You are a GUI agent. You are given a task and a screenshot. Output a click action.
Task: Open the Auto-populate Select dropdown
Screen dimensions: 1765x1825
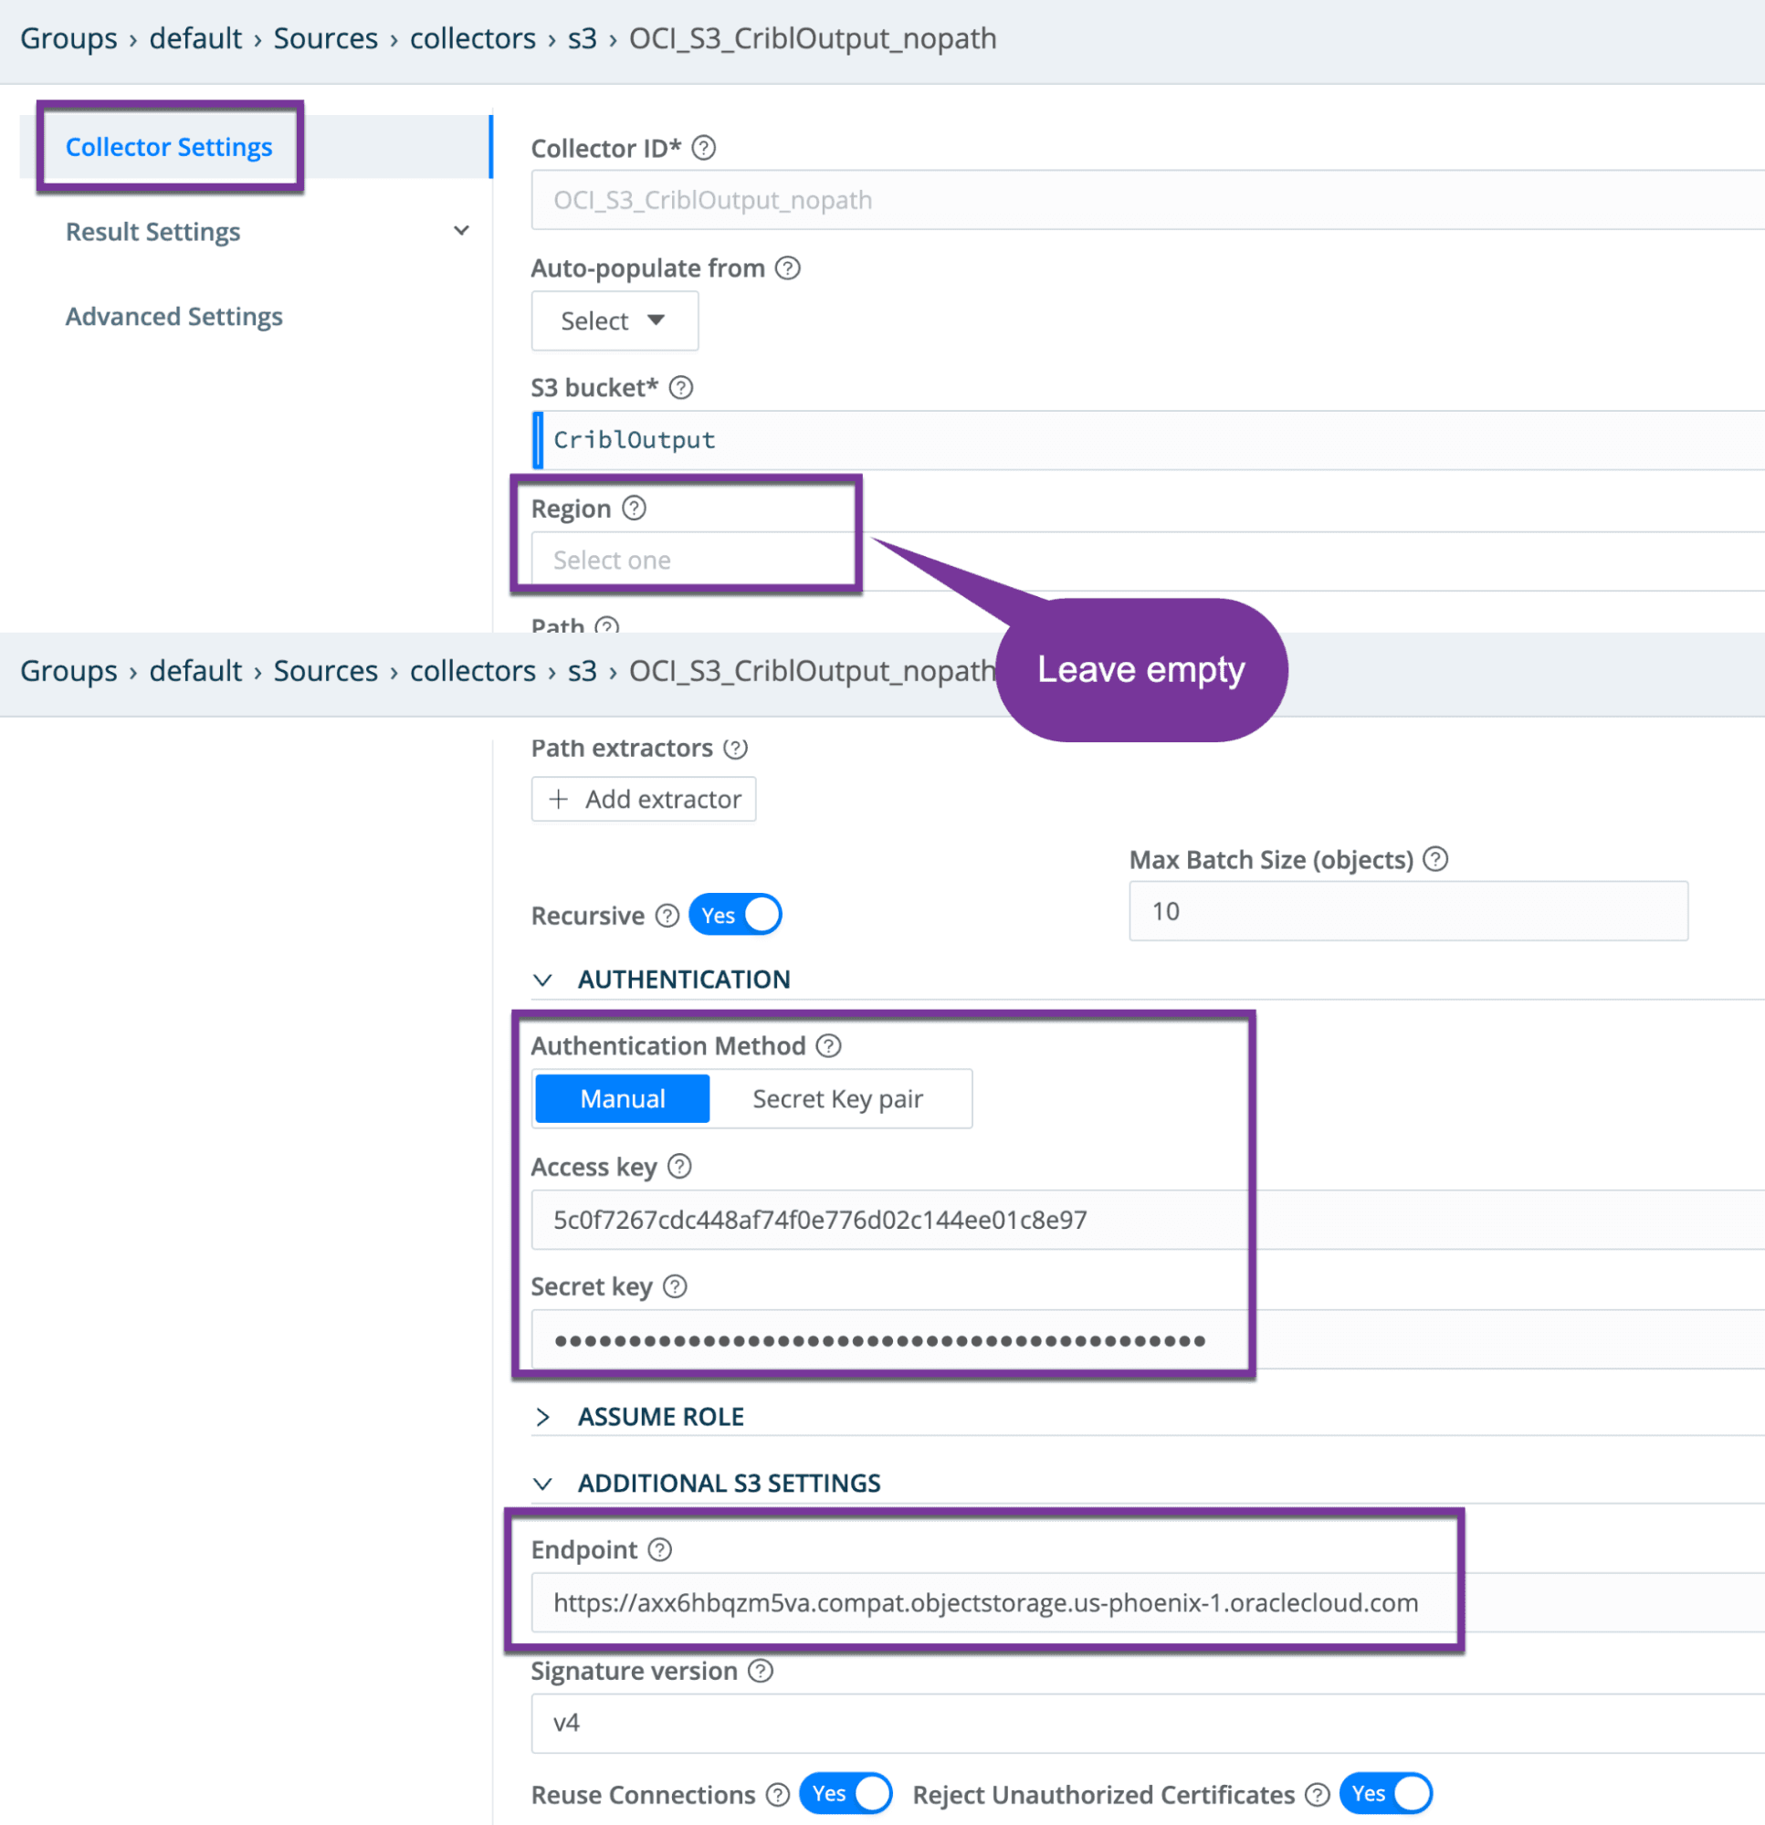[614, 321]
